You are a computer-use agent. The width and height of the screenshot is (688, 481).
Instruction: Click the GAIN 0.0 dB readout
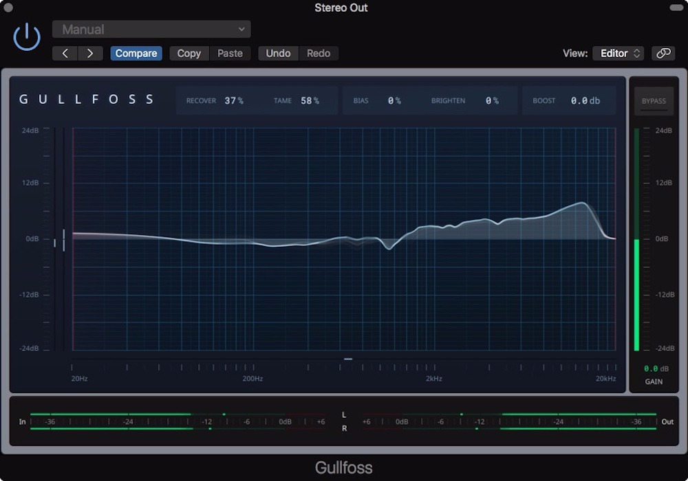click(651, 369)
